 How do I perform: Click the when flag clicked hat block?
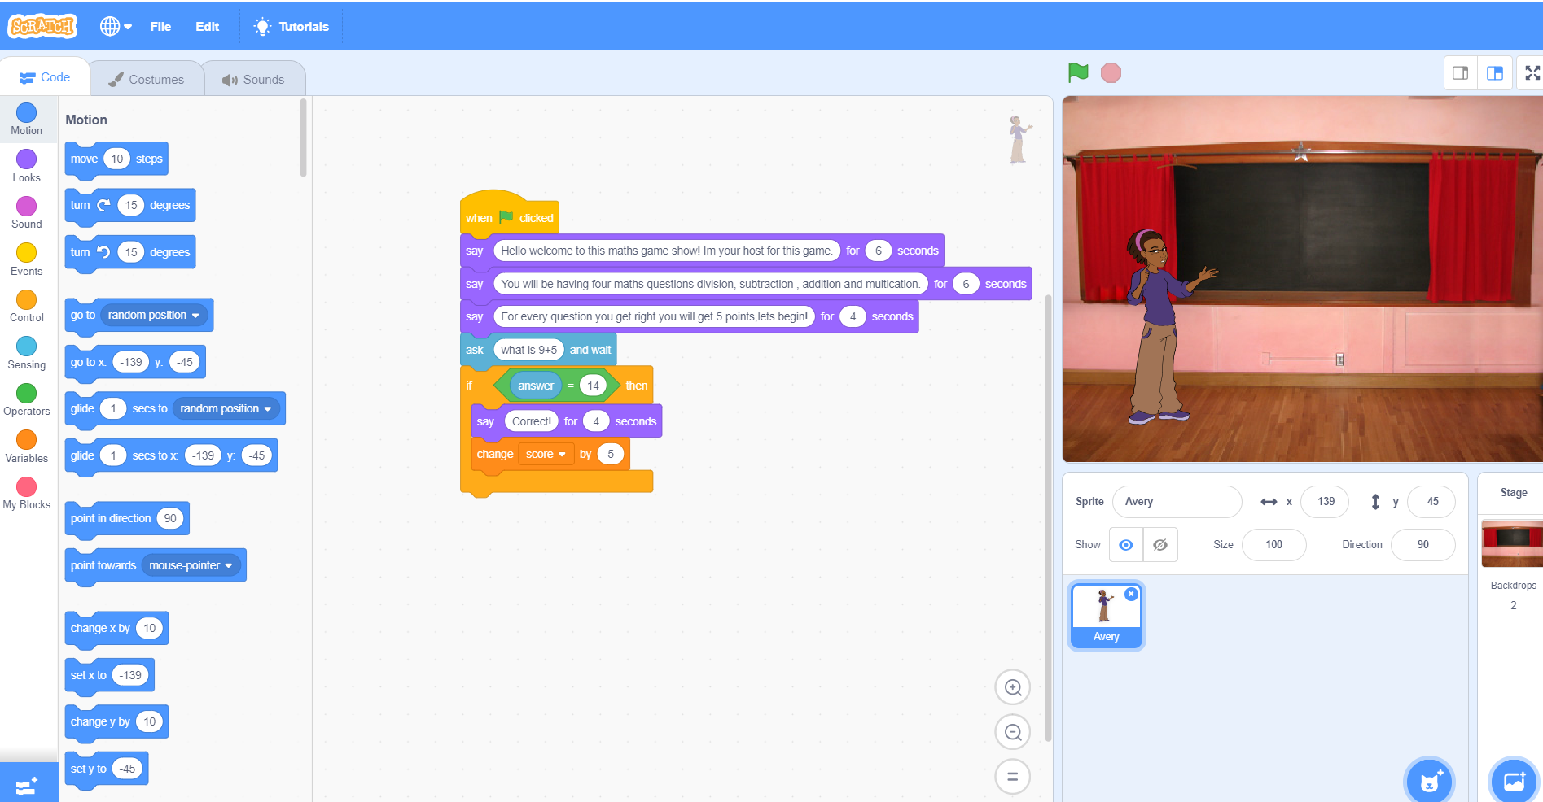[x=509, y=215]
